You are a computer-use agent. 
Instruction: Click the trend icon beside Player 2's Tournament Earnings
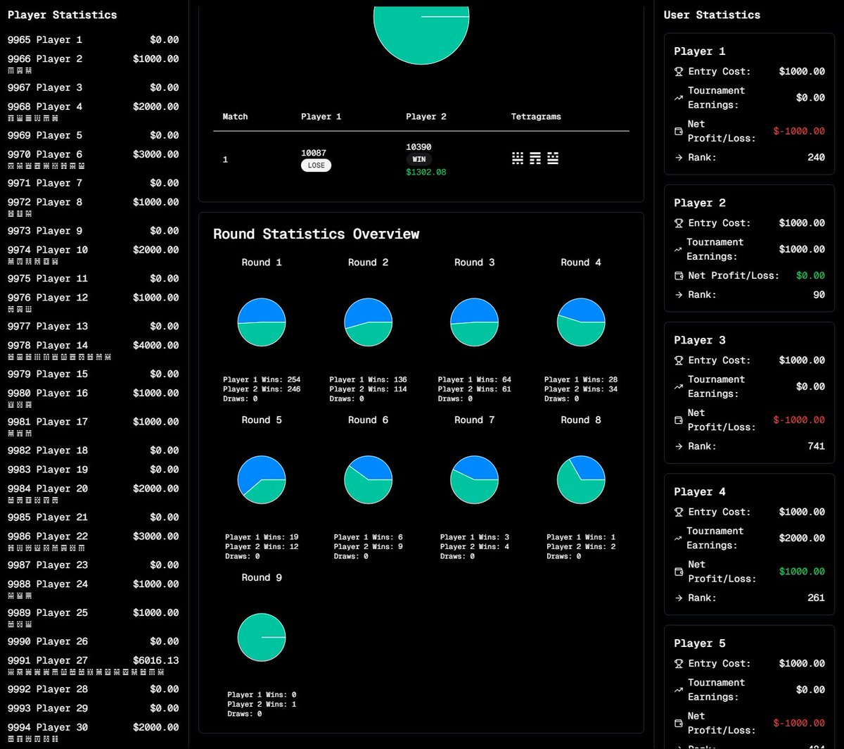click(679, 249)
